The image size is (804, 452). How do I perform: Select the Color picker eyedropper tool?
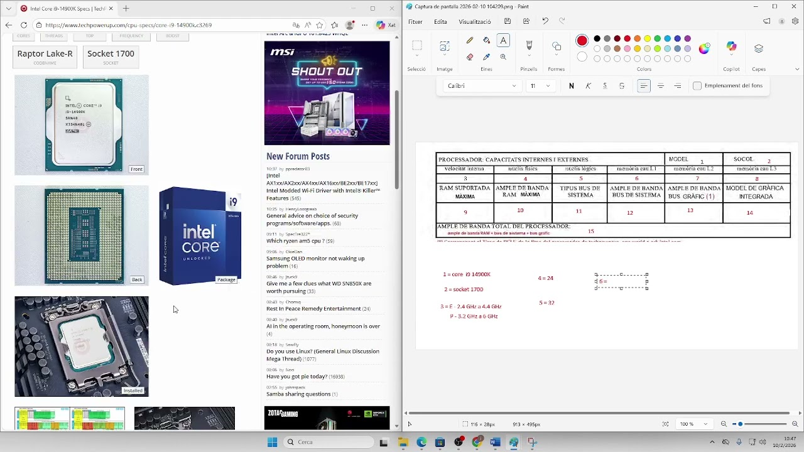[x=486, y=56]
